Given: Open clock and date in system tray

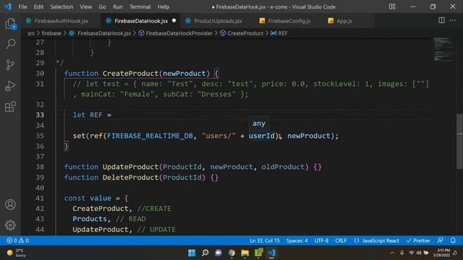Looking at the screenshot, I should coord(441,253).
